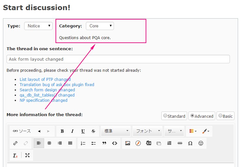241x167 pixels.
Task: Center align the text
Action: click(49, 143)
